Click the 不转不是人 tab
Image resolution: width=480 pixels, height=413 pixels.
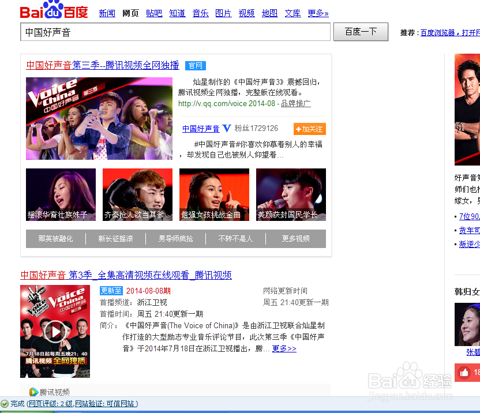tap(236, 238)
